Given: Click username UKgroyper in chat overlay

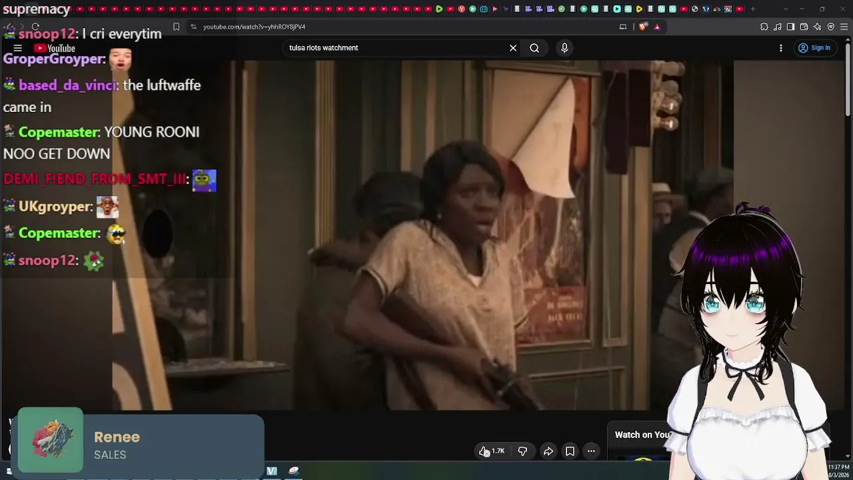Looking at the screenshot, I should pos(55,207).
